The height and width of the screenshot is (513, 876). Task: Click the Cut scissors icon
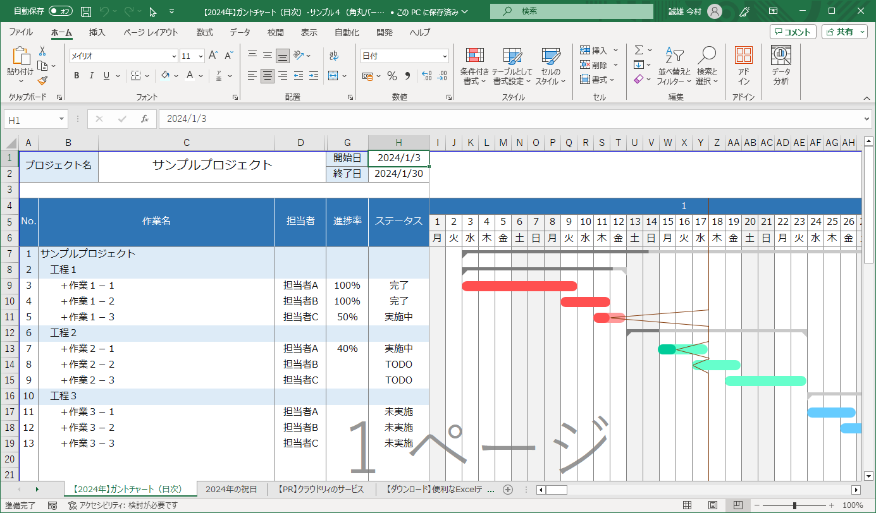42,51
